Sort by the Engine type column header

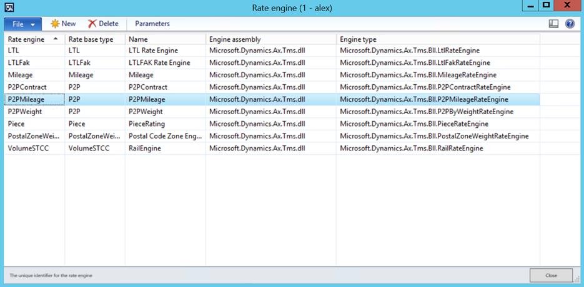coord(438,39)
